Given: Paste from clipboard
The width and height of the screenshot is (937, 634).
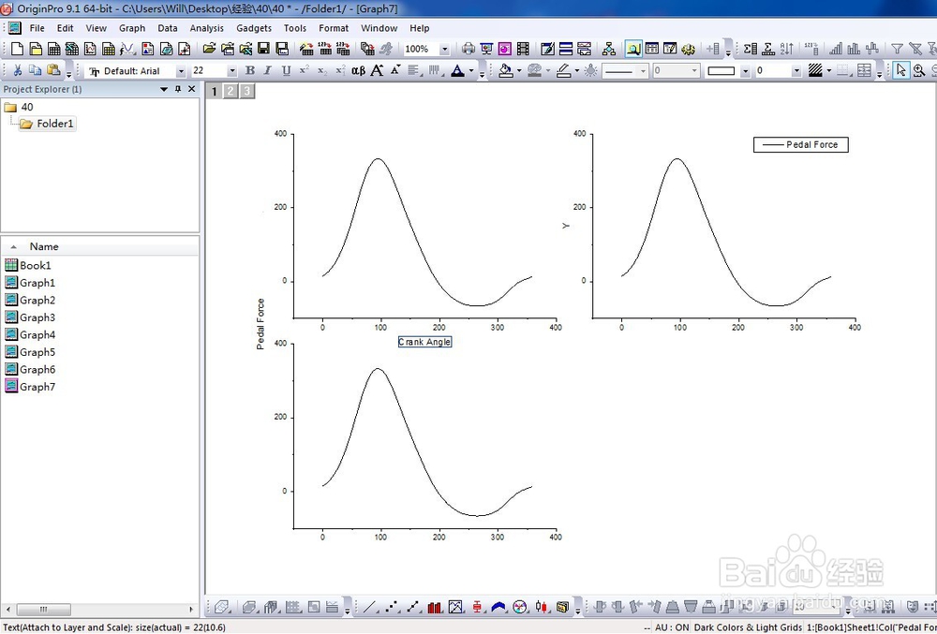Looking at the screenshot, I should [53, 70].
